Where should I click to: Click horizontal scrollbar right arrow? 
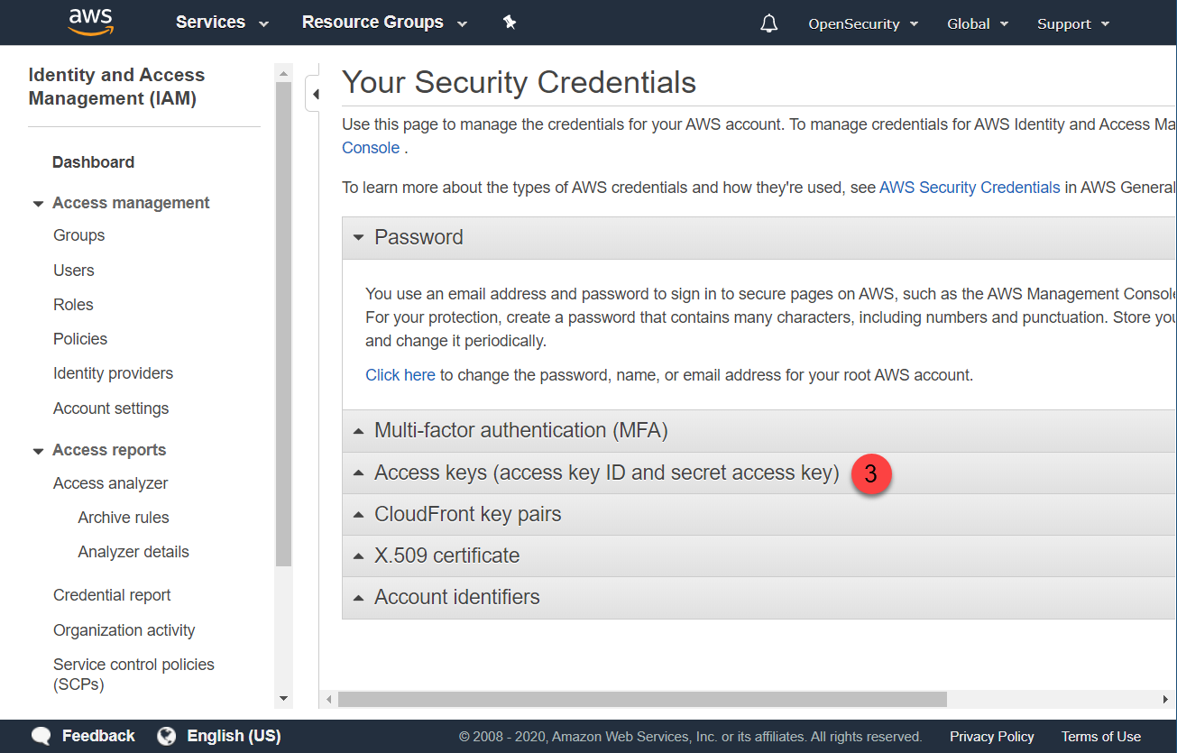[x=1166, y=700]
